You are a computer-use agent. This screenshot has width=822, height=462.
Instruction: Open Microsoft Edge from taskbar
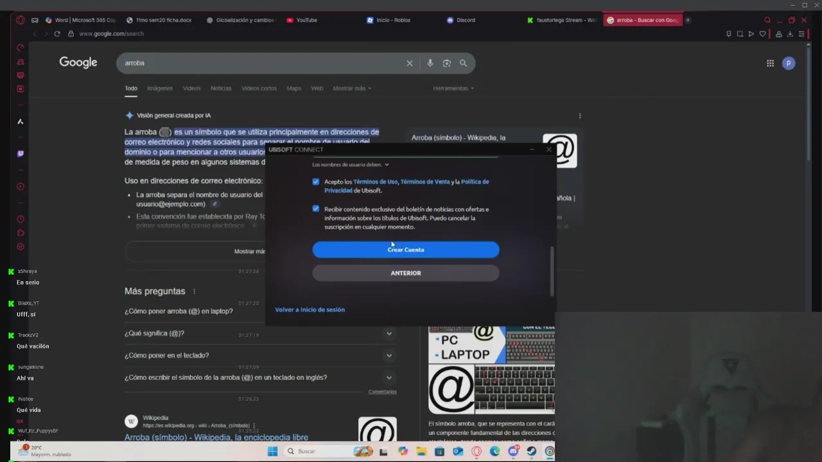tap(494, 451)
